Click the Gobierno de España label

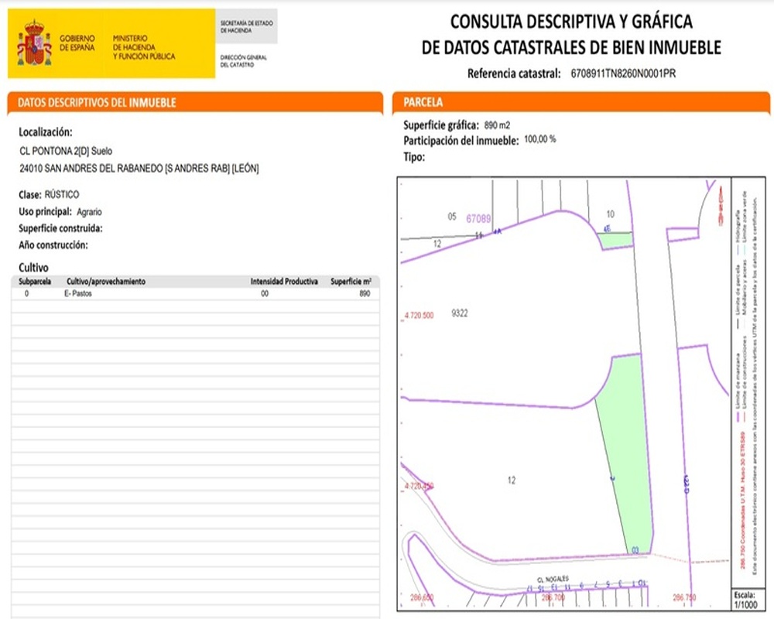click(77, 43)
